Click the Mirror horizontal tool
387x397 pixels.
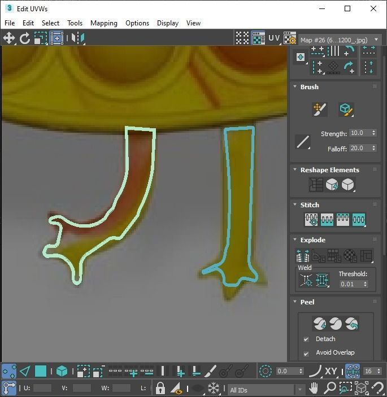tap(78, 38)
